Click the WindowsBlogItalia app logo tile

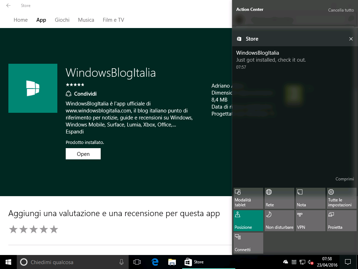pos(33,88)
